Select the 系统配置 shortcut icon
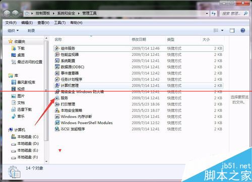Screen dimensions: 252x182 point(57,60)
